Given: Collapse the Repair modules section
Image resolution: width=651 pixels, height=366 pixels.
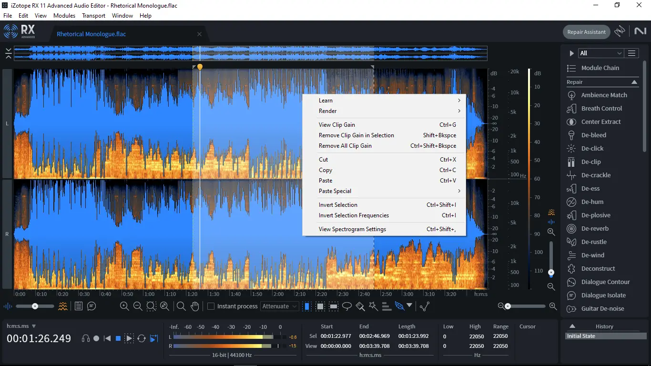Looking at the screenshot, I should 634,82.
